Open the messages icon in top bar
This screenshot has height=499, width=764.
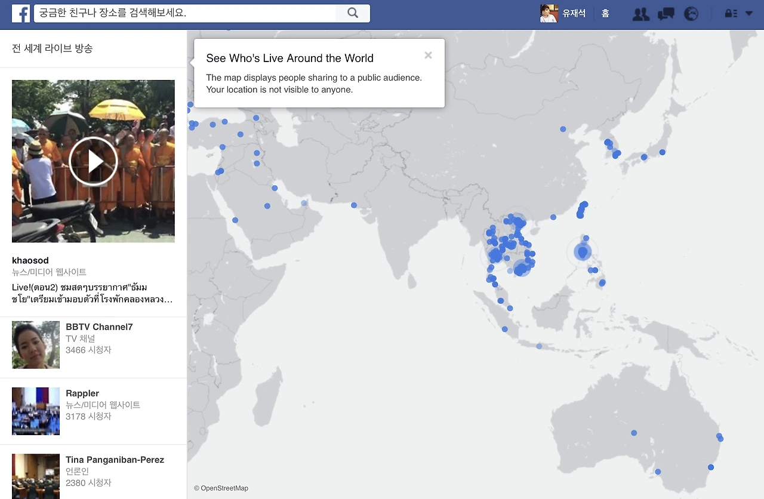coord(666,14)
